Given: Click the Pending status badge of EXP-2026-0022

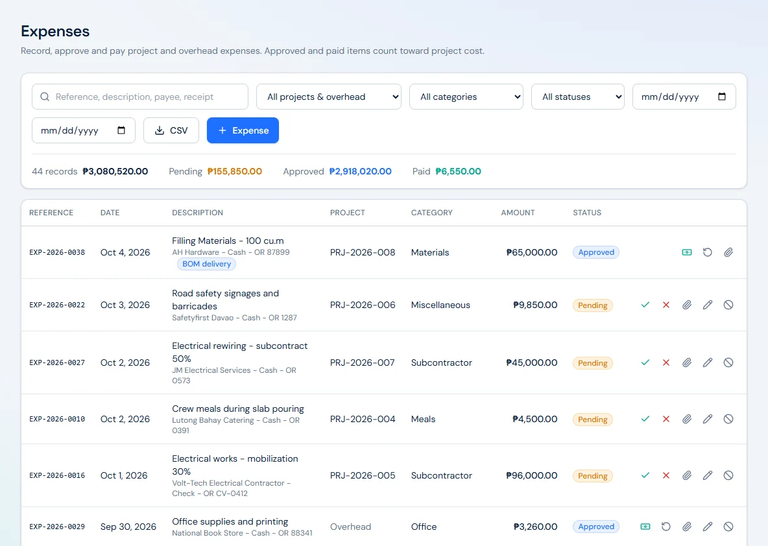Looking at the screenshot, I should pos(593,305).
